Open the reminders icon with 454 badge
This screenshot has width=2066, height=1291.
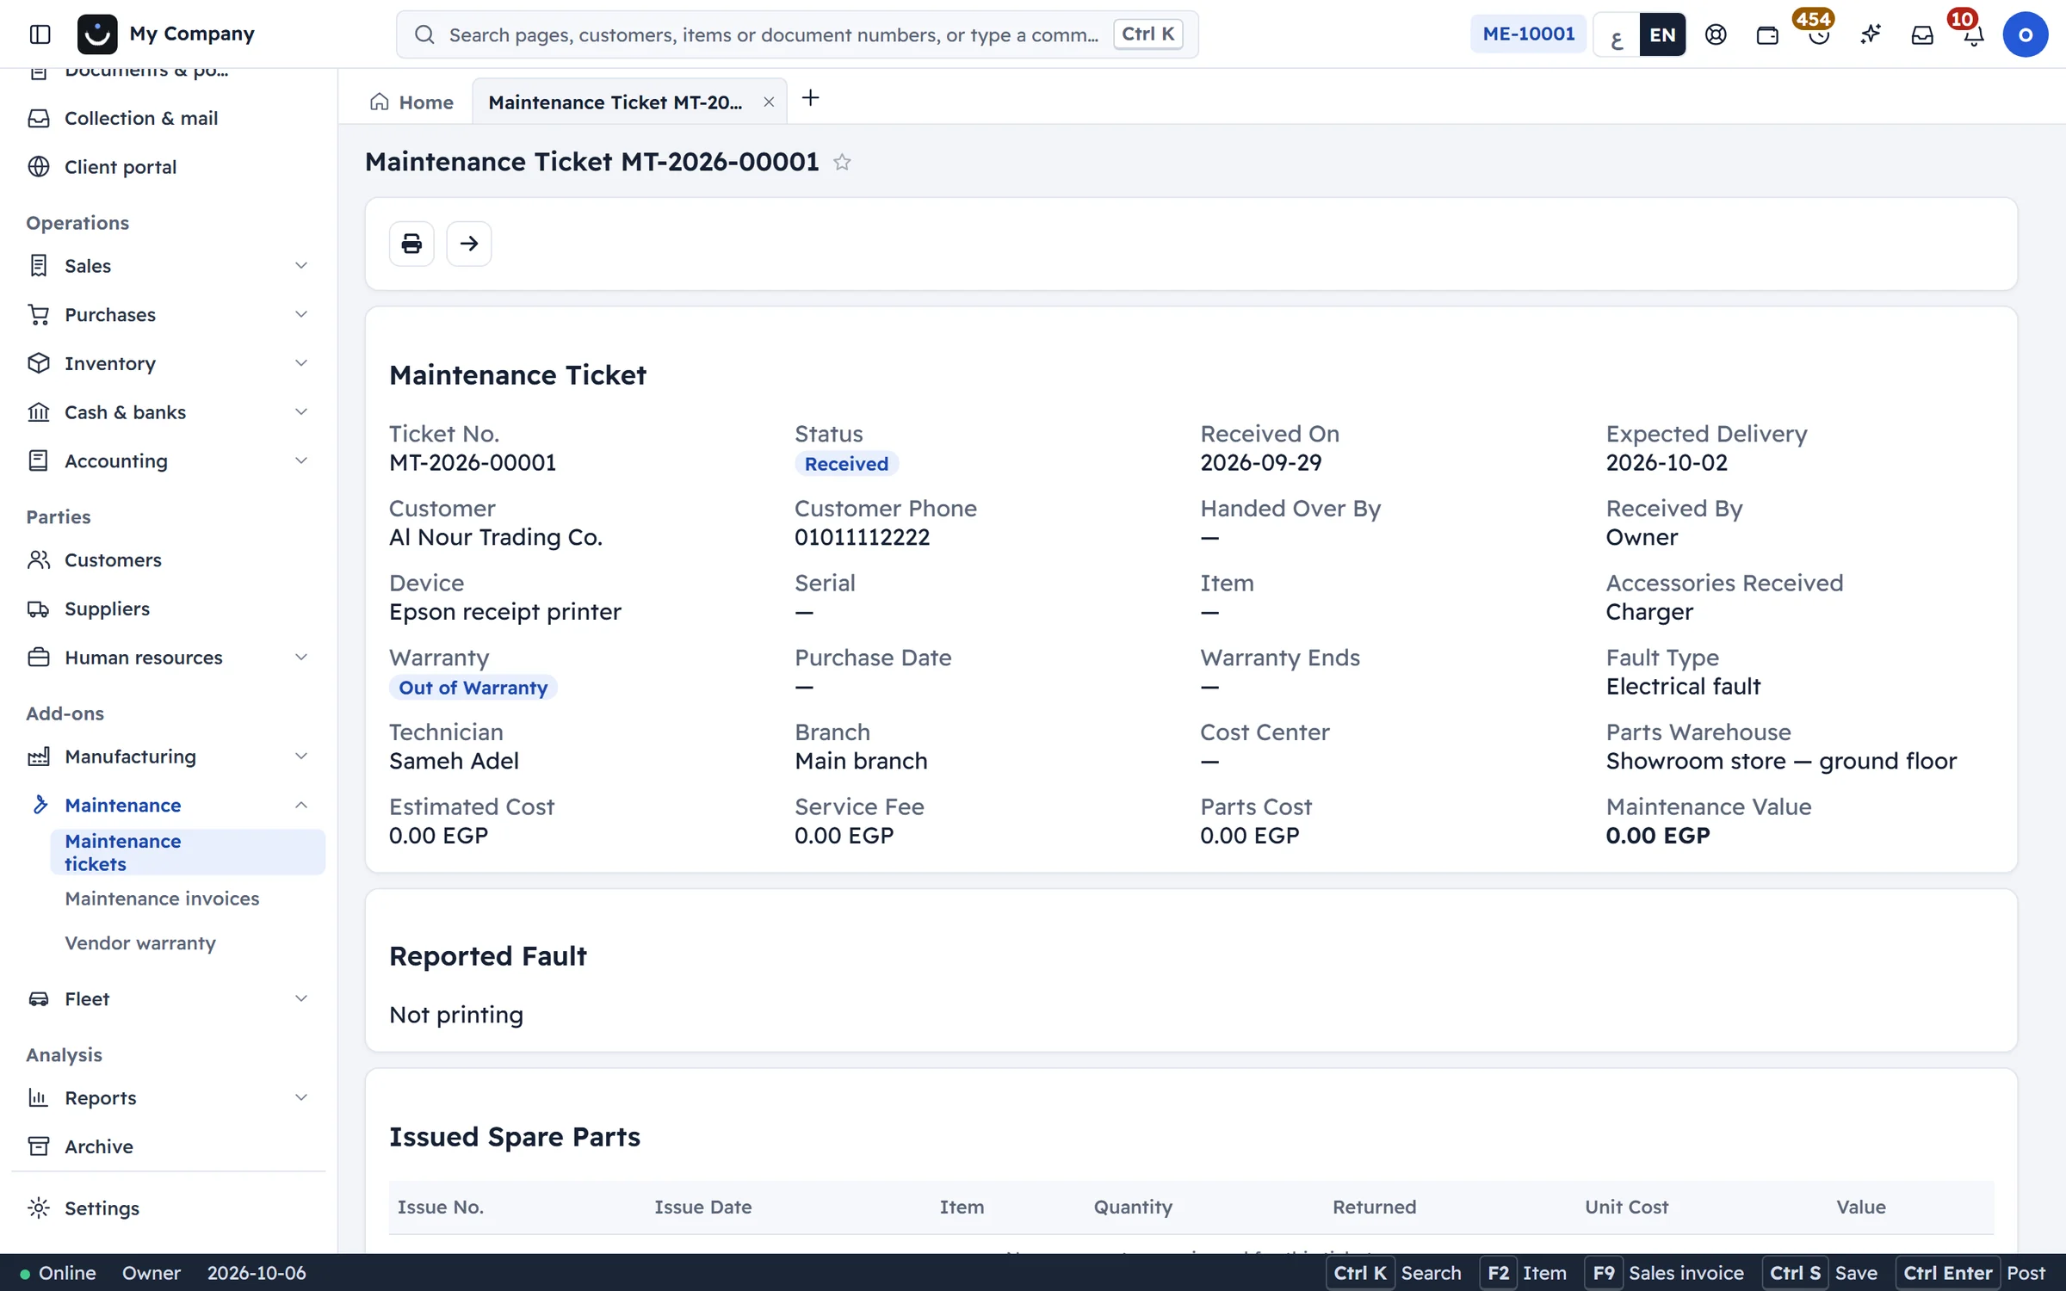pyautogui.click(x=1818, y=34)
